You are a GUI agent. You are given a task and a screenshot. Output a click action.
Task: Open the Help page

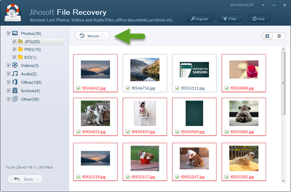pos(259,19)
